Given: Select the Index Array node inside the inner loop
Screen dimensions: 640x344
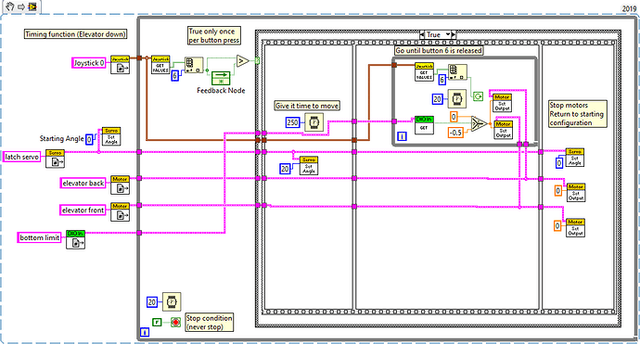Looking at the screenshot, I should 457,71.
